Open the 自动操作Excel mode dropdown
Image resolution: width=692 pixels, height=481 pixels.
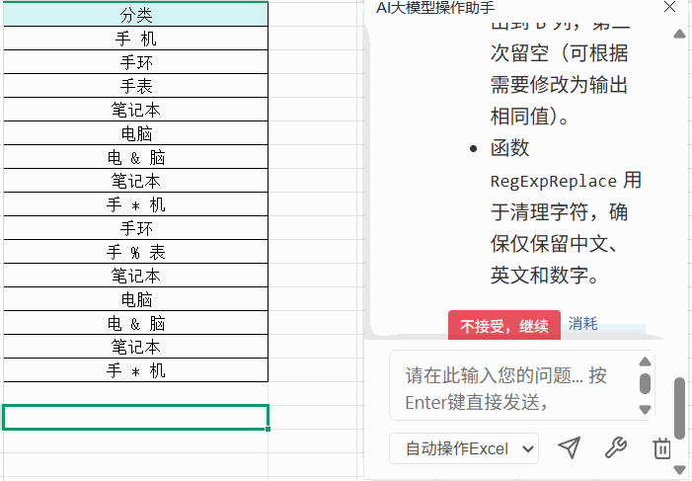[464, 448]
